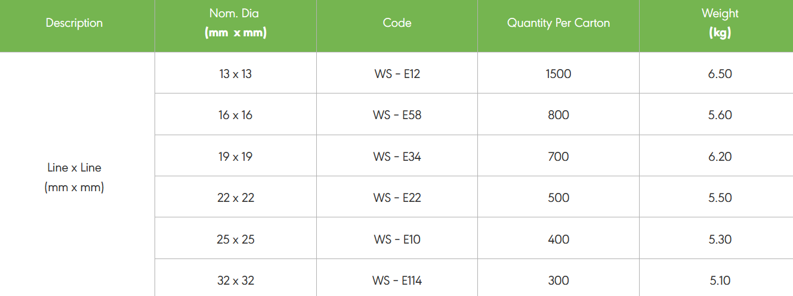Select the WS - E34 code cell
The image size is (793, 296).
pyautogui.click(x=397, y=157)
